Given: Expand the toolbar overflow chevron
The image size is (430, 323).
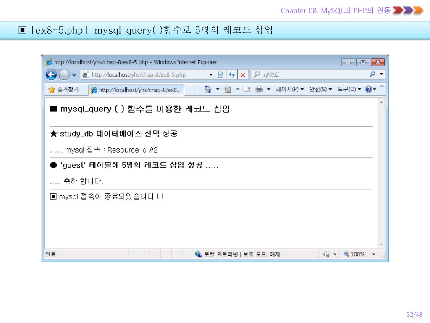Looking at the screenshot, I should (x=382, y=86).
